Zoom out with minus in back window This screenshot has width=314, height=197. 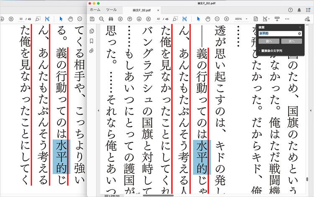pyautogui.click(x=80, y=19)
